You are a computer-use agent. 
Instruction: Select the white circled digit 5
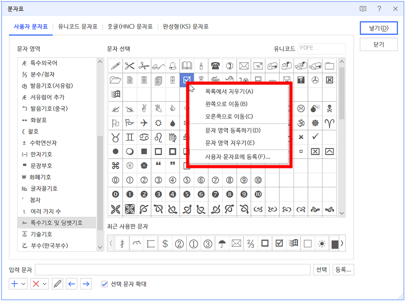point(187,180)
